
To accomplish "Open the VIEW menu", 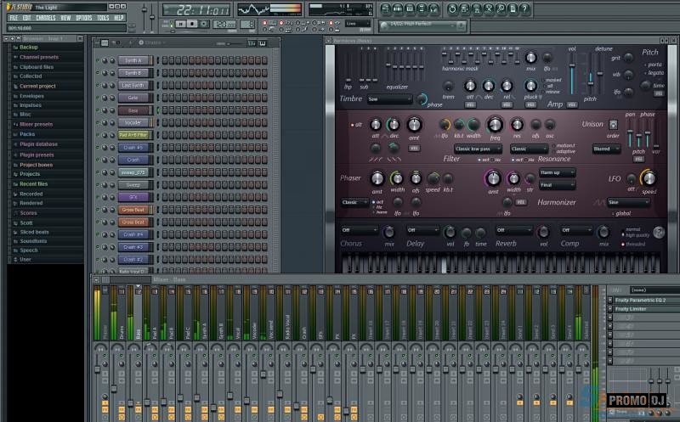I will point(66,18).
